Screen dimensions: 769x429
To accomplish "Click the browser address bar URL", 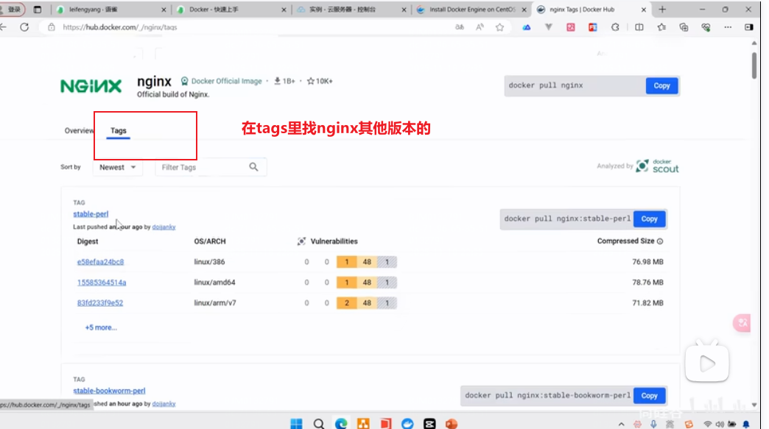I will tap(120, 27).
